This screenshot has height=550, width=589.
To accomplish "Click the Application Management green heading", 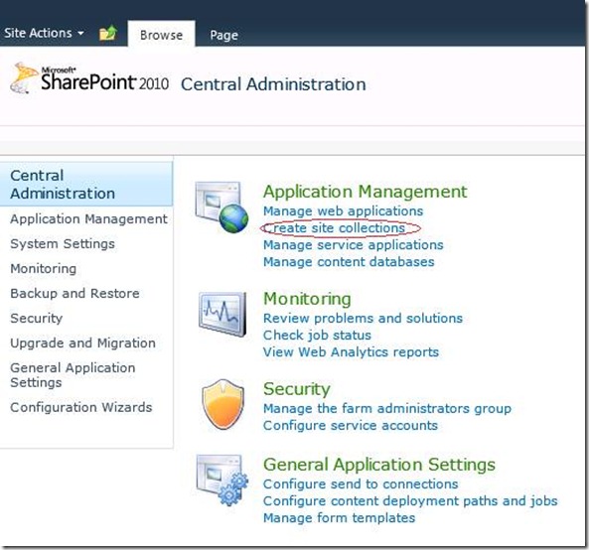I will point(366,192).
